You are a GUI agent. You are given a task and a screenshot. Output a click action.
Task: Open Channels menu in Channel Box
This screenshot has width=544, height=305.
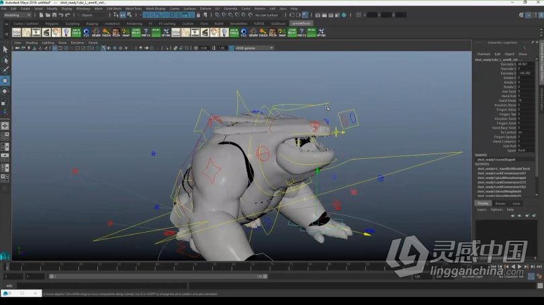coord(484,54)
